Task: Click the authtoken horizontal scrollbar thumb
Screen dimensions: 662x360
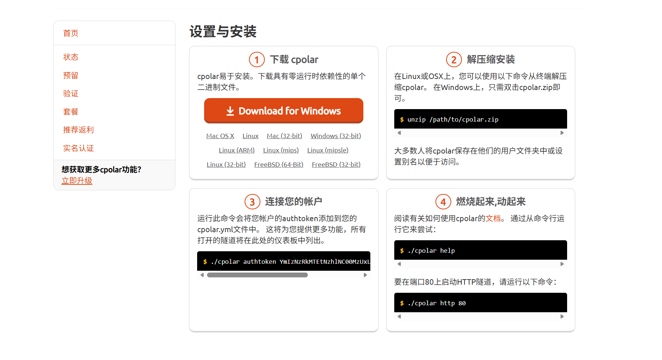Action: click(257, 275)
